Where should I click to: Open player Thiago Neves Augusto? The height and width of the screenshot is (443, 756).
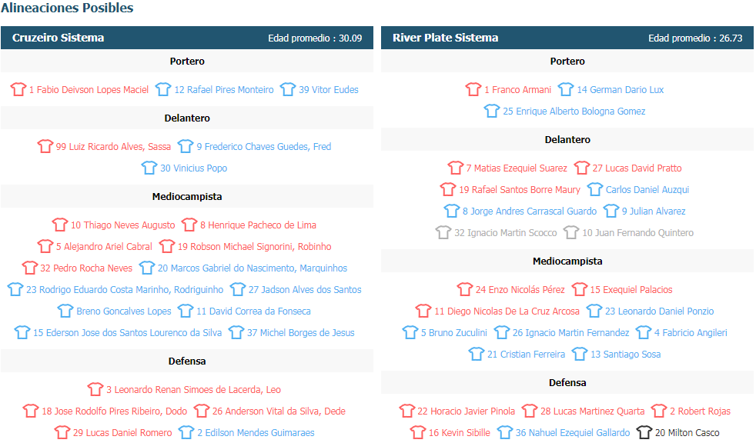(123, 225)
